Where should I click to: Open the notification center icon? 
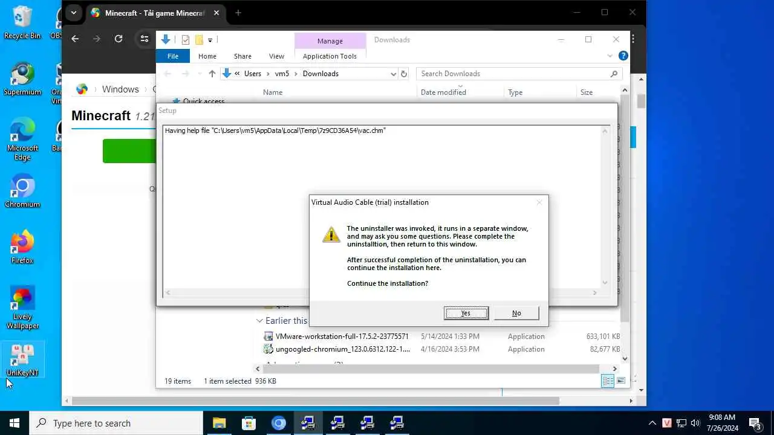(x=755, y=423)
